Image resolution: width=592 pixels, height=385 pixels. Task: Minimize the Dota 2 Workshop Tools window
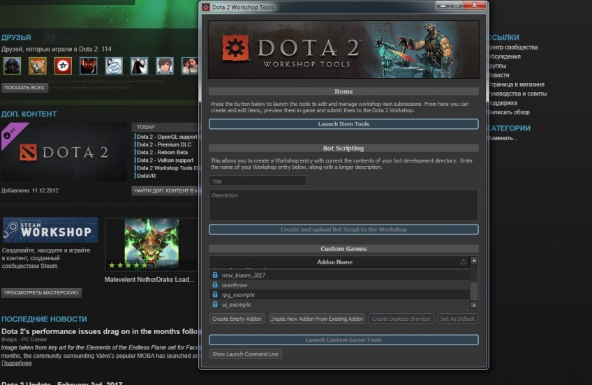(443, 6)
